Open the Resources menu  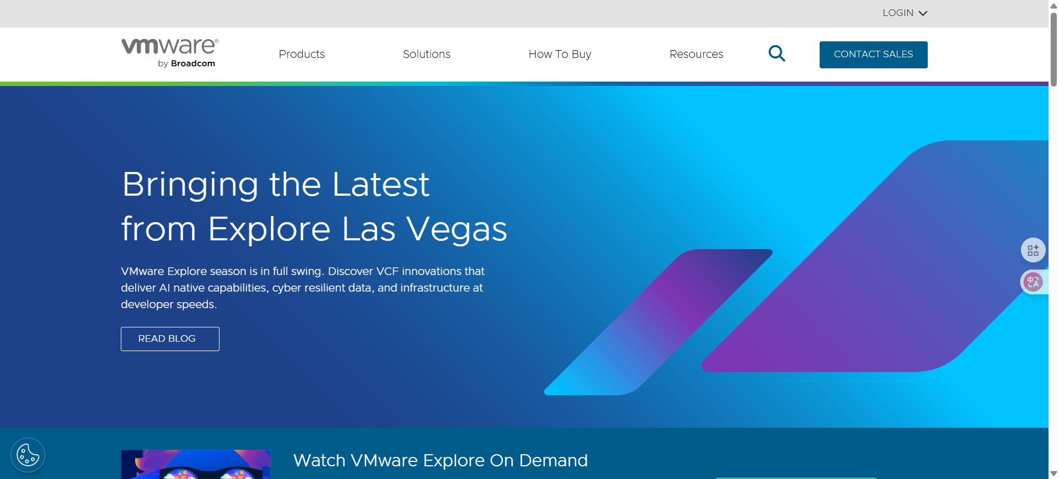pyautogui.click(x=696, y=54)
